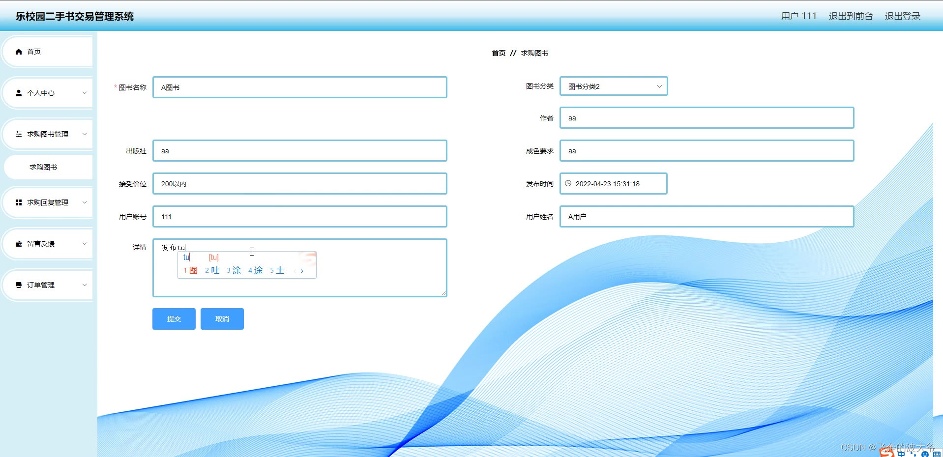Choose IME candidate 5 土
Screen dimensions: 943x457
pos(277,271)
